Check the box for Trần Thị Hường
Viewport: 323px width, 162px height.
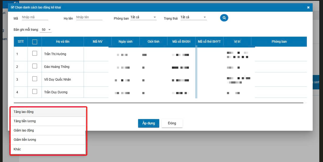coord(35,53)
